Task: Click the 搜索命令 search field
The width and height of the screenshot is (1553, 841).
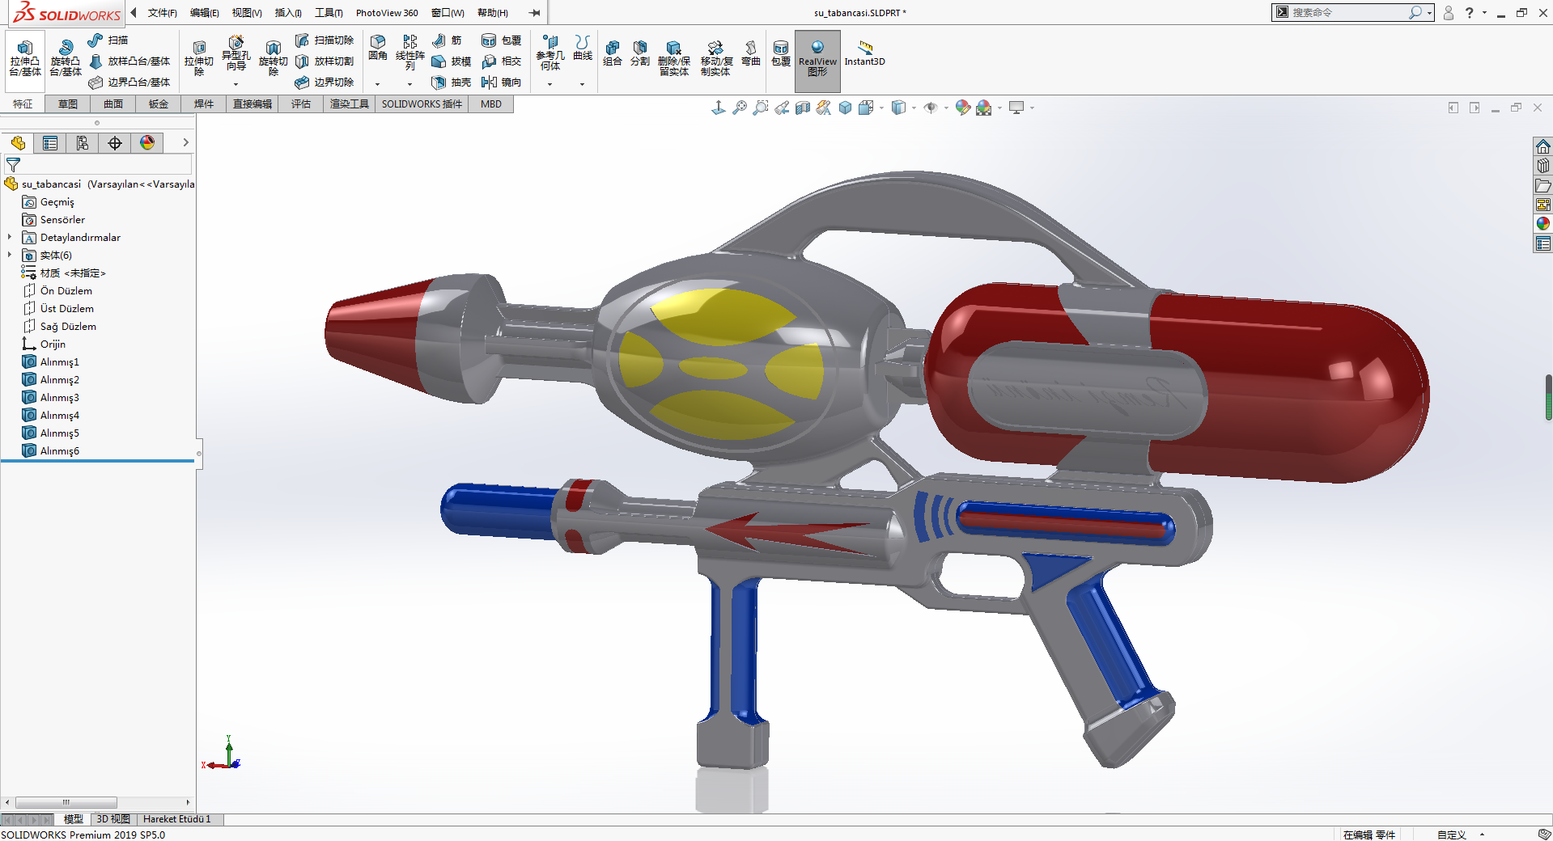Action: point(1352,13)
